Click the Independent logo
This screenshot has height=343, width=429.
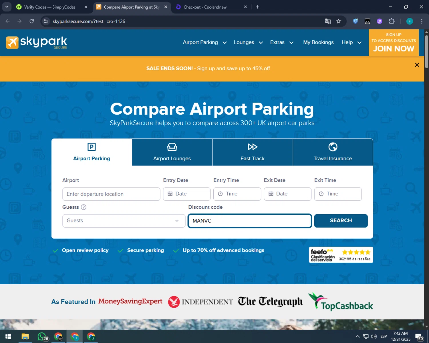pos(200,302)
